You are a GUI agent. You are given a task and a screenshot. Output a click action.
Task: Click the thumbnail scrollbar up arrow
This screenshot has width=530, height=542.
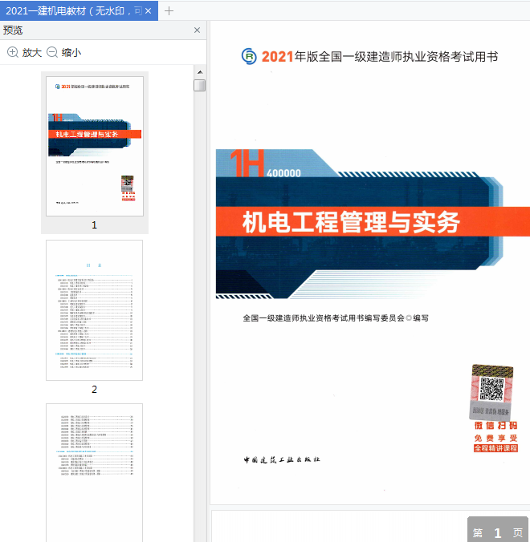coord(200,72)
